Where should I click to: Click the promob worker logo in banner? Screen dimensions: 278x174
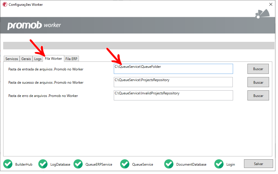[34, 26]
